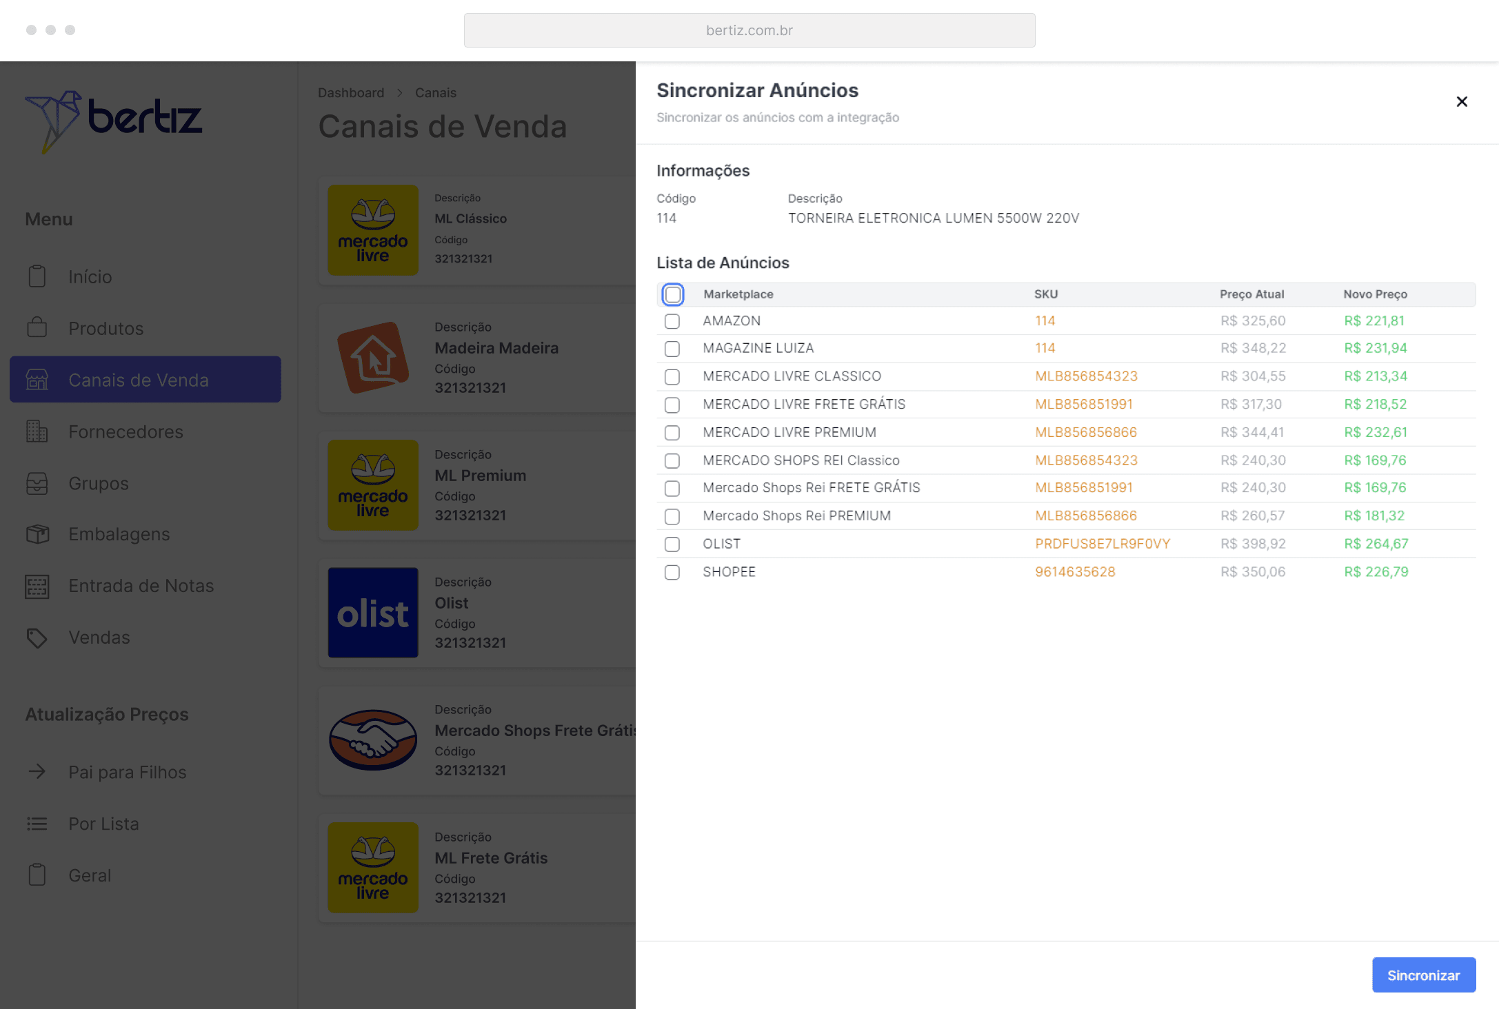Screen dimensions: 1499x1009
Task: Click the Embalagens box icon
Action: click(x=37, y=534)
